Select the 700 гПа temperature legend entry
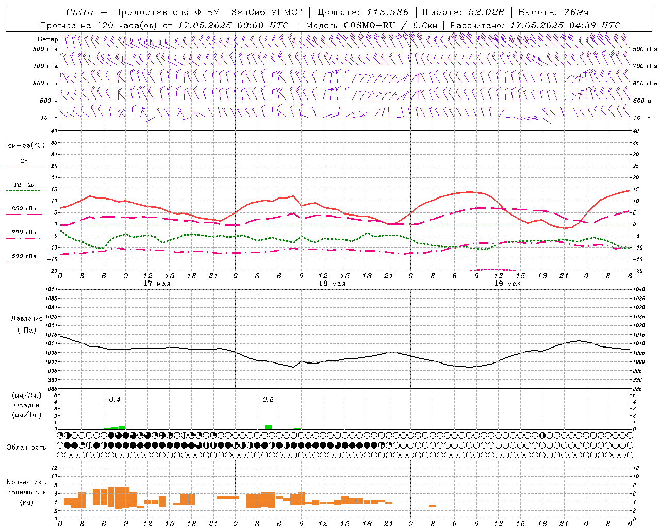Image resolution: width=660 pixels, height=528 pixels. pos(24,233)
